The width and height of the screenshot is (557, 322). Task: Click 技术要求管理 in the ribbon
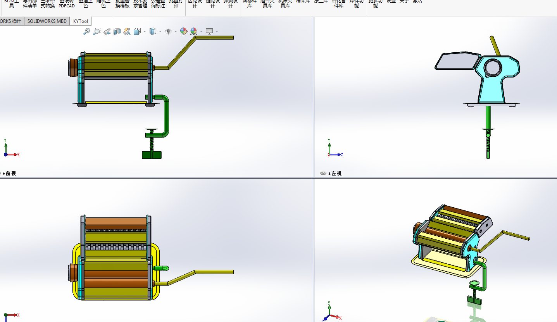point(140,3)
